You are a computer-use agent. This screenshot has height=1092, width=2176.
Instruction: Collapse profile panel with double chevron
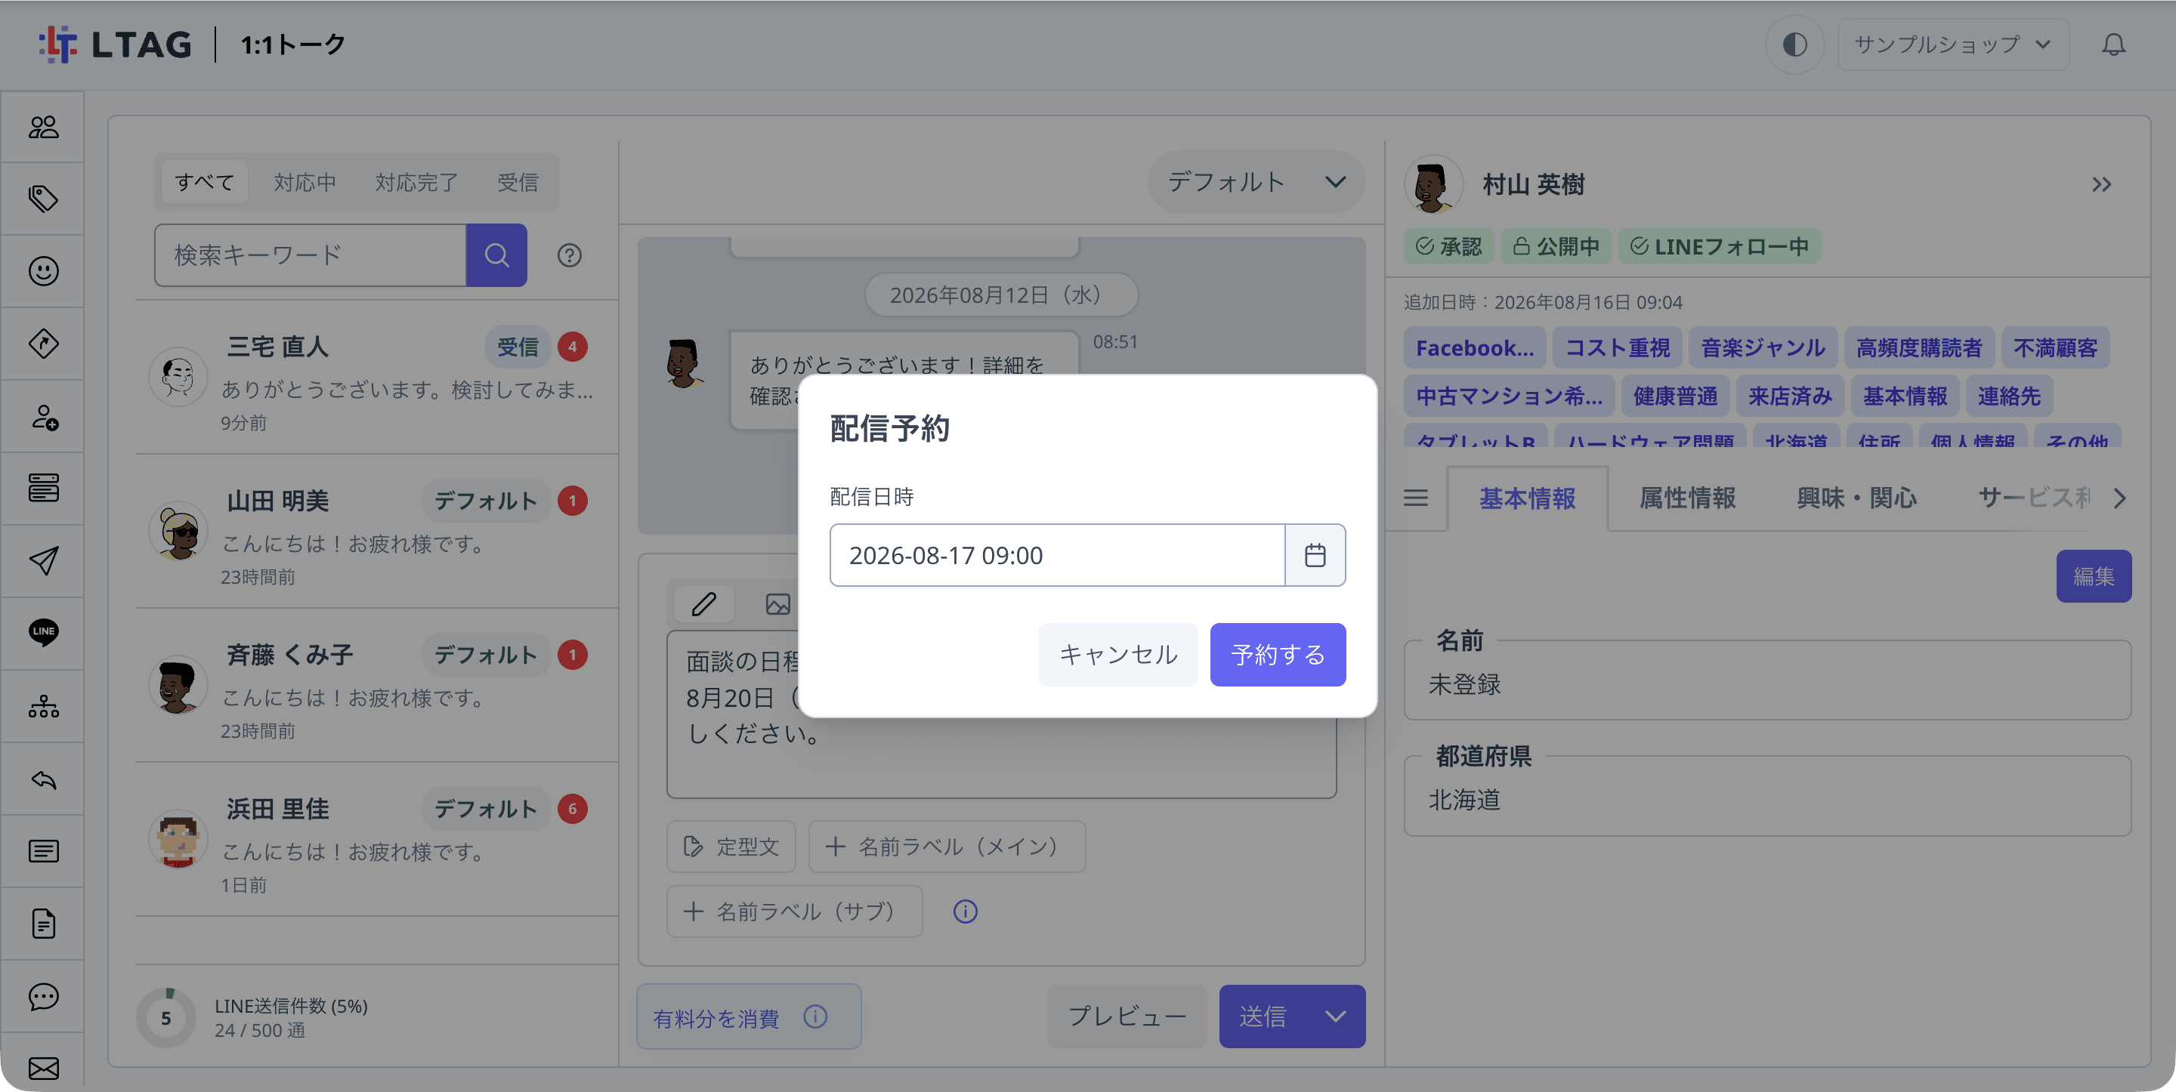click(x=2102, y=184)
